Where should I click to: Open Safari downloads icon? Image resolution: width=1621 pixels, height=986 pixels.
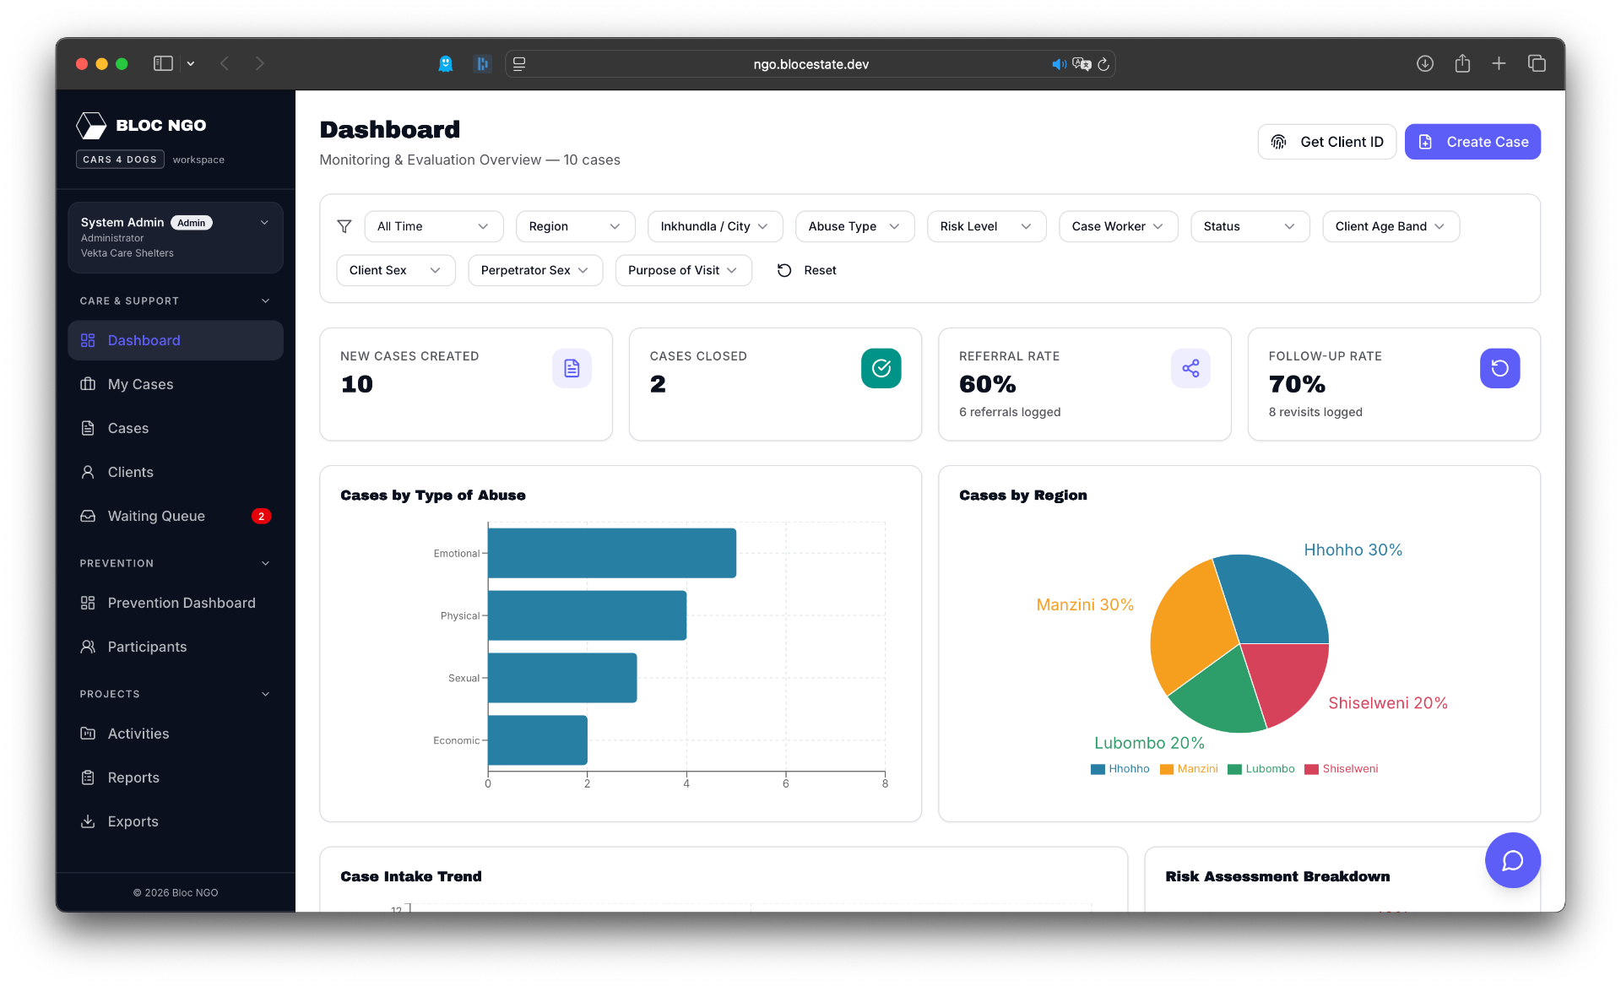(x=1425, y=63)
